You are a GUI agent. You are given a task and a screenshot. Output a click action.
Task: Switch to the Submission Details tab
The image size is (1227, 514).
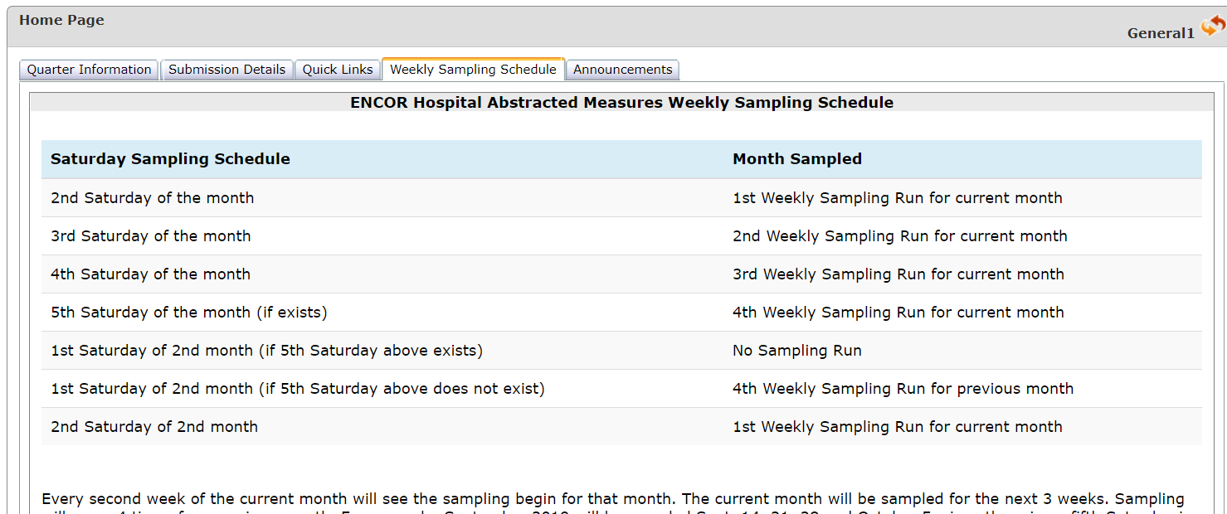pos(227,70)
